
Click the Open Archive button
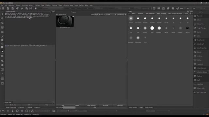coord(91,105)
